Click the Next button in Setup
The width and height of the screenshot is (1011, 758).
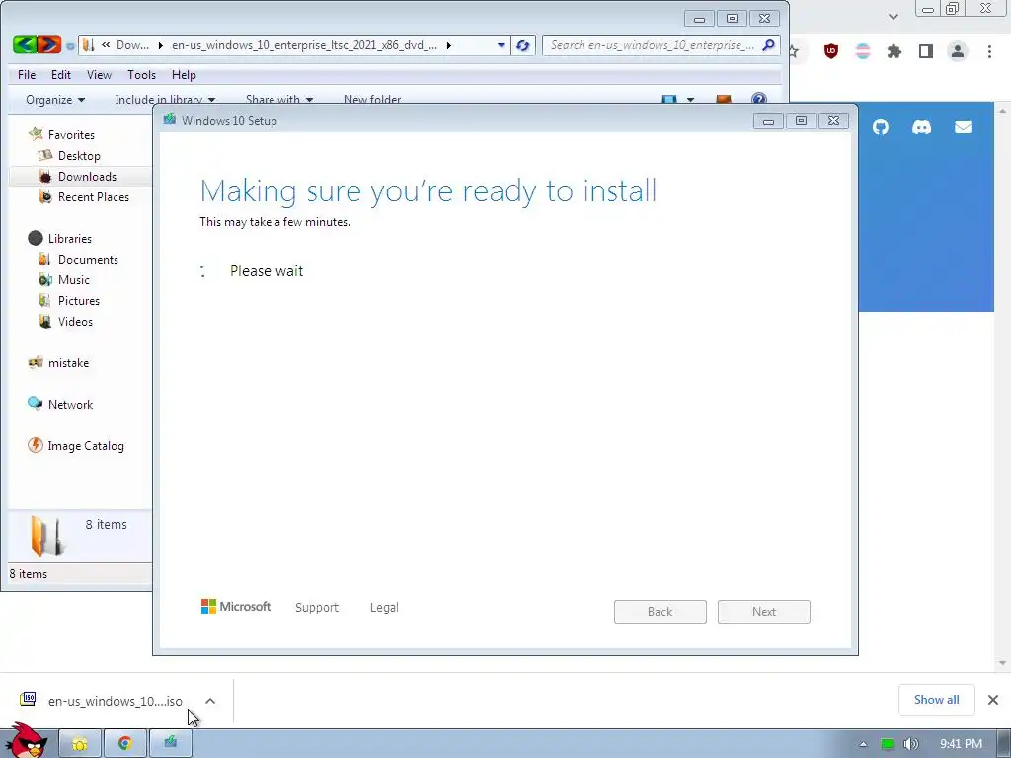coord(764,612)
